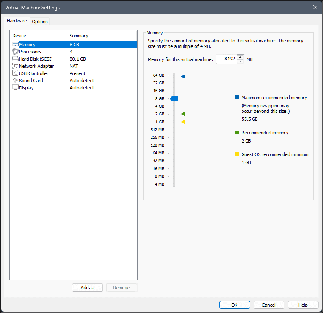The image size is (323, 313).
Task: Click the 32 GB slider scale label
Action: [159, 83]
